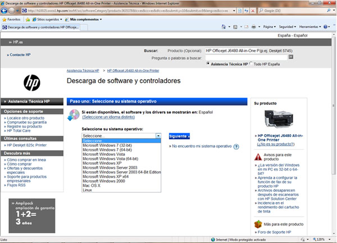This screenshot has width=337, height=243.
Task: Click the page vertical scrollbar thumb
Action: pos(334,105)
